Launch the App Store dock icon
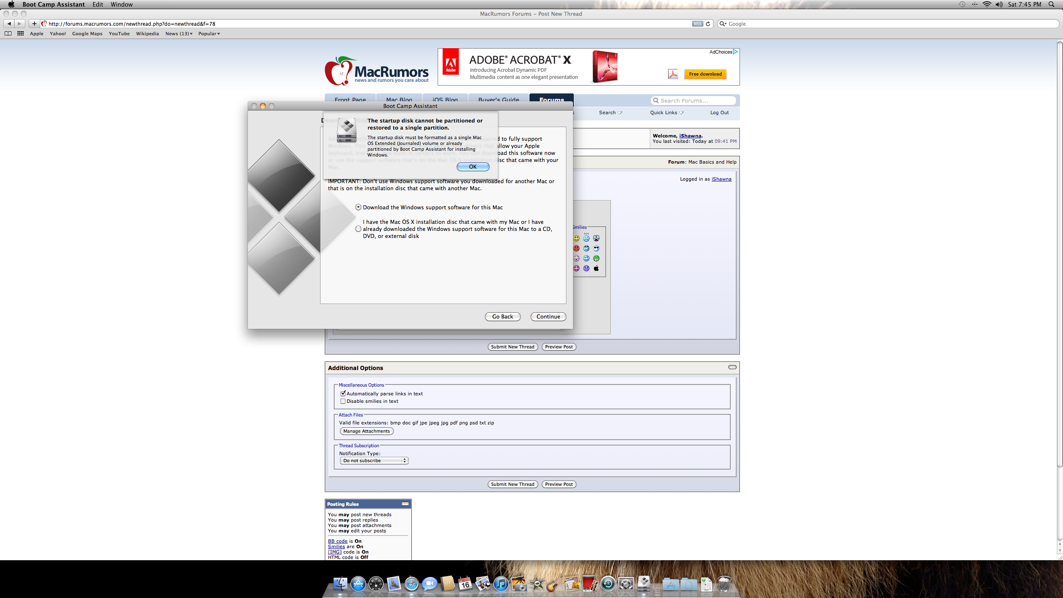1063x598 pixels. (x=358, y=583)
